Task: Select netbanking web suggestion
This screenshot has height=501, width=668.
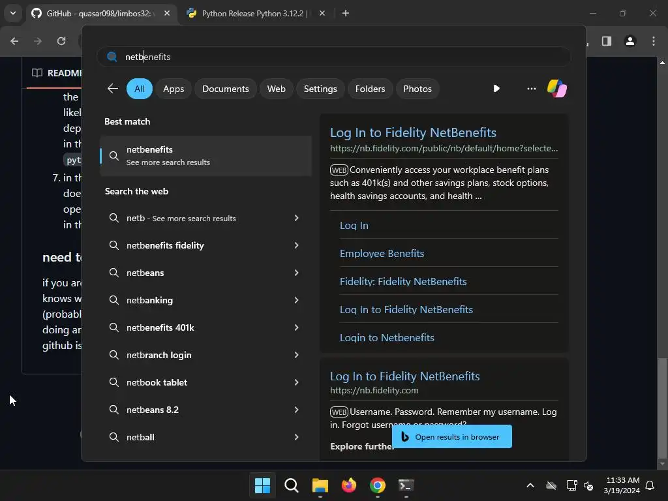Action: pyautogui.click(x=149, y=300)
